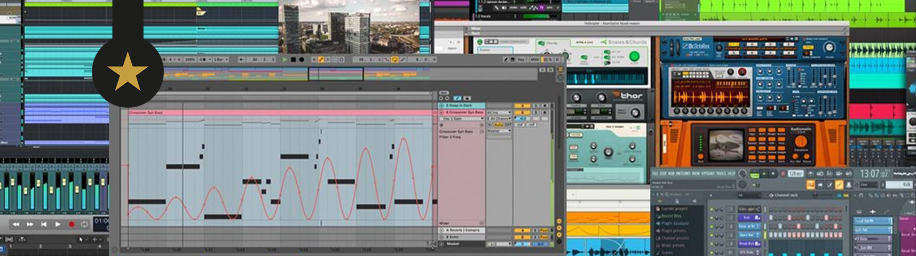Image resolution: width=916 pixels, height=256 pixels.
Task: Open the EDIT menu in FL Studio
Action: [x=662, y=173]
